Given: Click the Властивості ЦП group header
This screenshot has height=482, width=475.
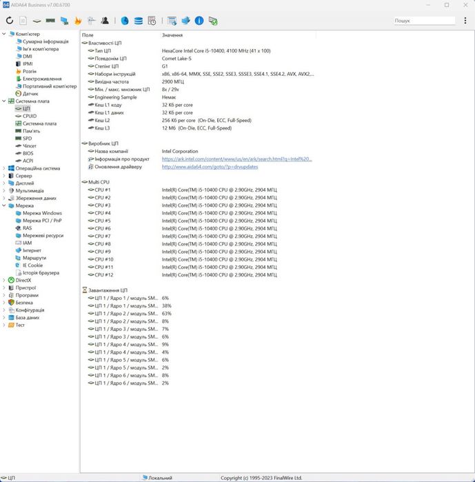Looking at the screenshot, I should pyautogui.click(x=105, y=43).
